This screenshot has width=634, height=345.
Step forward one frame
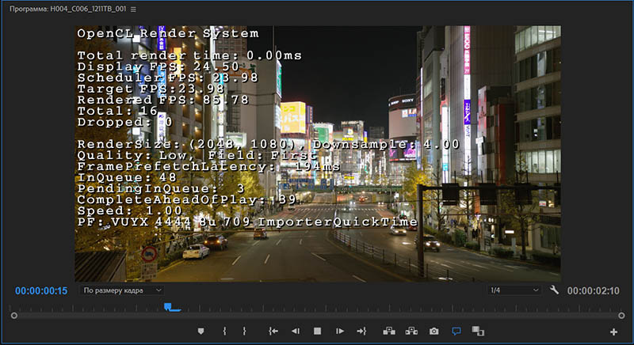click(x=340, y=332)
